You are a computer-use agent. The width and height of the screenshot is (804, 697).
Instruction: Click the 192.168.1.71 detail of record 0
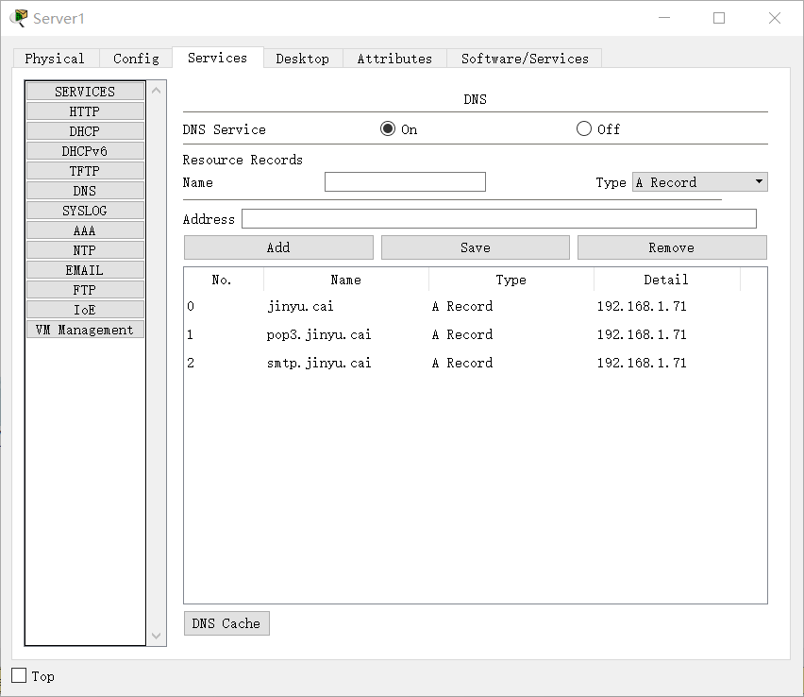pos(642,306)
